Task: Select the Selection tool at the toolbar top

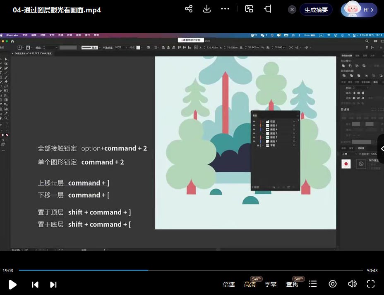Action: (5, 58)
